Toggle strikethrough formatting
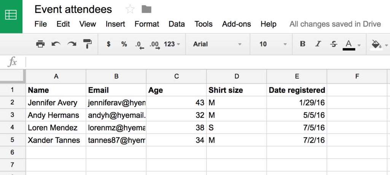 coord(334,44)
